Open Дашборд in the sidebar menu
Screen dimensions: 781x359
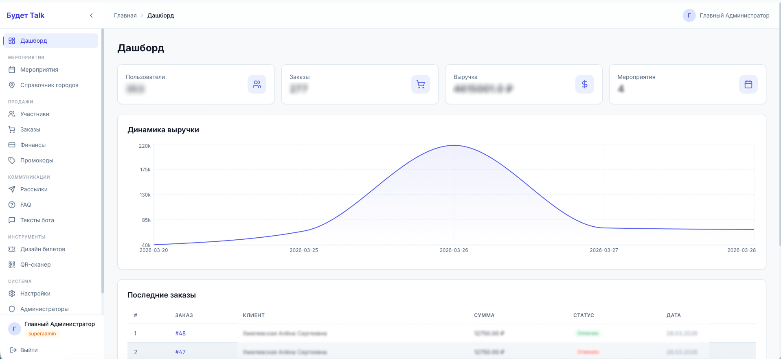34,41
